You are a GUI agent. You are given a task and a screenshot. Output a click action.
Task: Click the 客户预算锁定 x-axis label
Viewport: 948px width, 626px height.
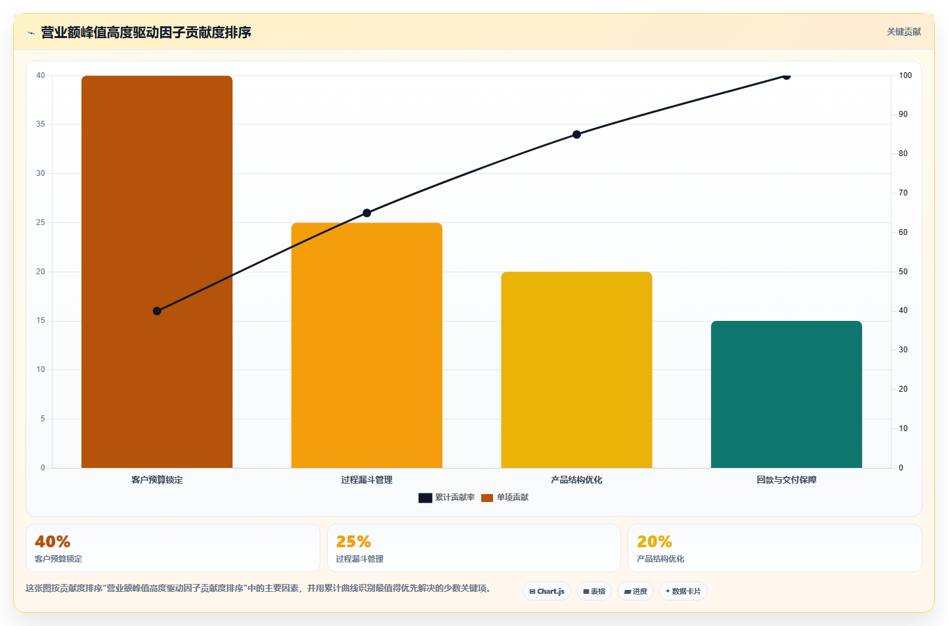coord(157,480)
